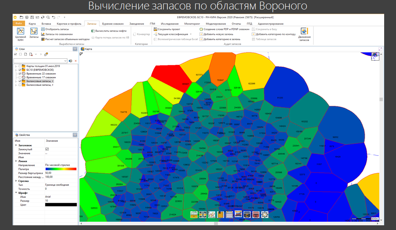Viewport: 396px width, 230px height.
Task: Expand the Линия property group
Action: [16, 161]
